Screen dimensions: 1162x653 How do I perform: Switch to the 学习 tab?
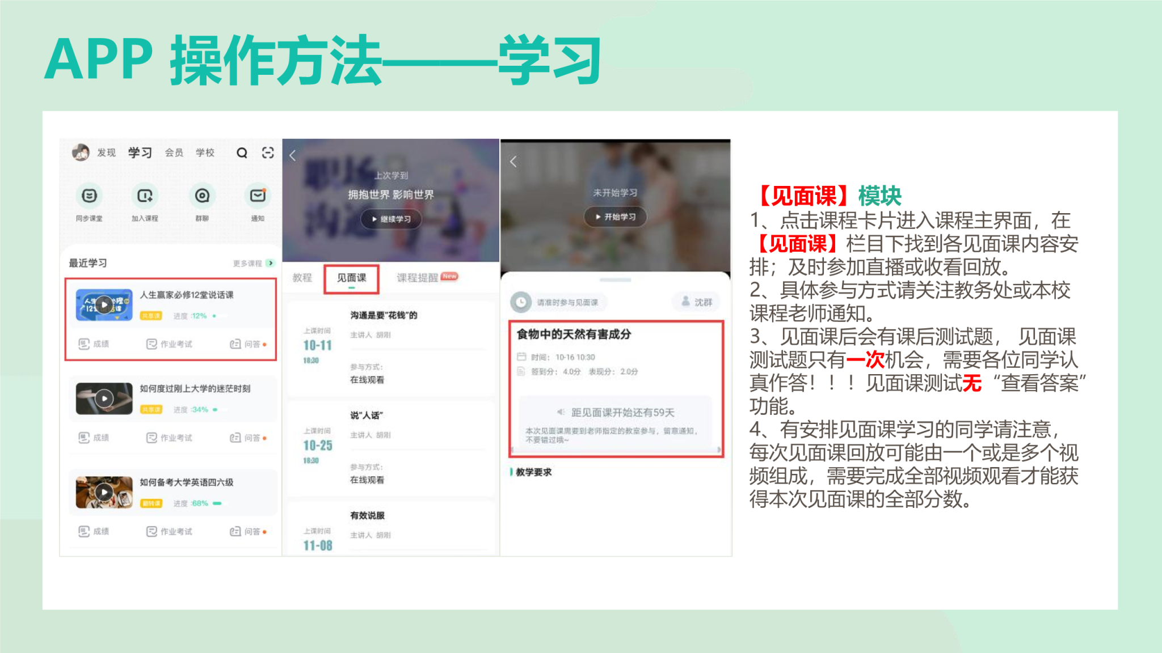click(140, 152)
